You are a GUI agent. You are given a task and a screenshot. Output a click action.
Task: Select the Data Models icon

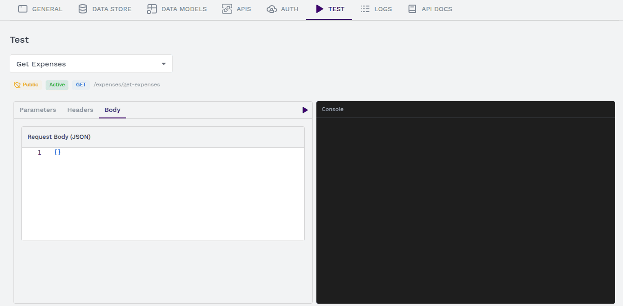pyautogui.click(x=151, y=8)
